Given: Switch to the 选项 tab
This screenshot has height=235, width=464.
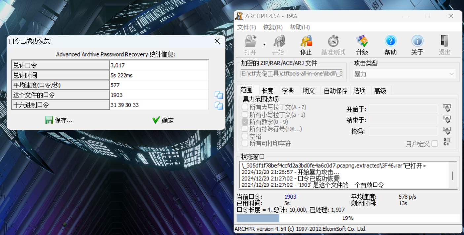Looking at the screenshot, I should (x=360, y=91).
